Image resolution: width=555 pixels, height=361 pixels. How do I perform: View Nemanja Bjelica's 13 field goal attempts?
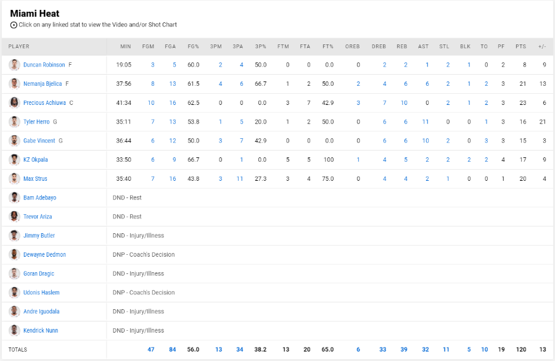[x=173, y=84]
